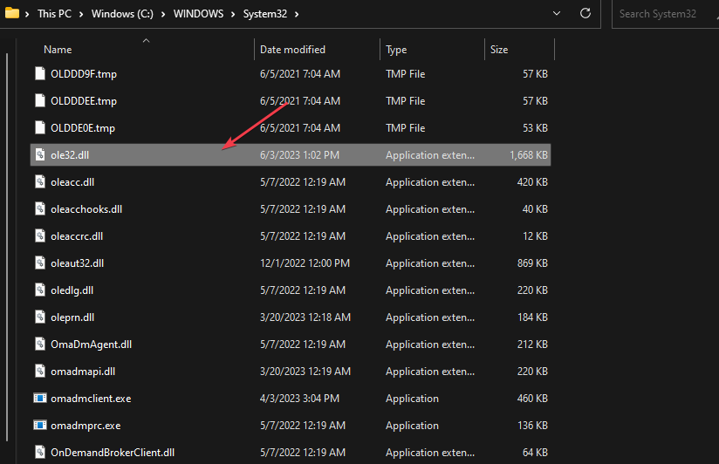Click navigation pane vertical scrollbar
Viewport: 719px width, 464px height.
point(7,248)
